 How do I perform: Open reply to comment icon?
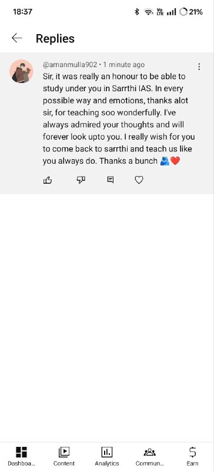pos(111,180)
